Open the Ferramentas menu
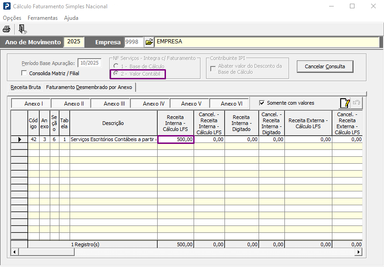This screenshot has width=384, height=267. [42, 18]
